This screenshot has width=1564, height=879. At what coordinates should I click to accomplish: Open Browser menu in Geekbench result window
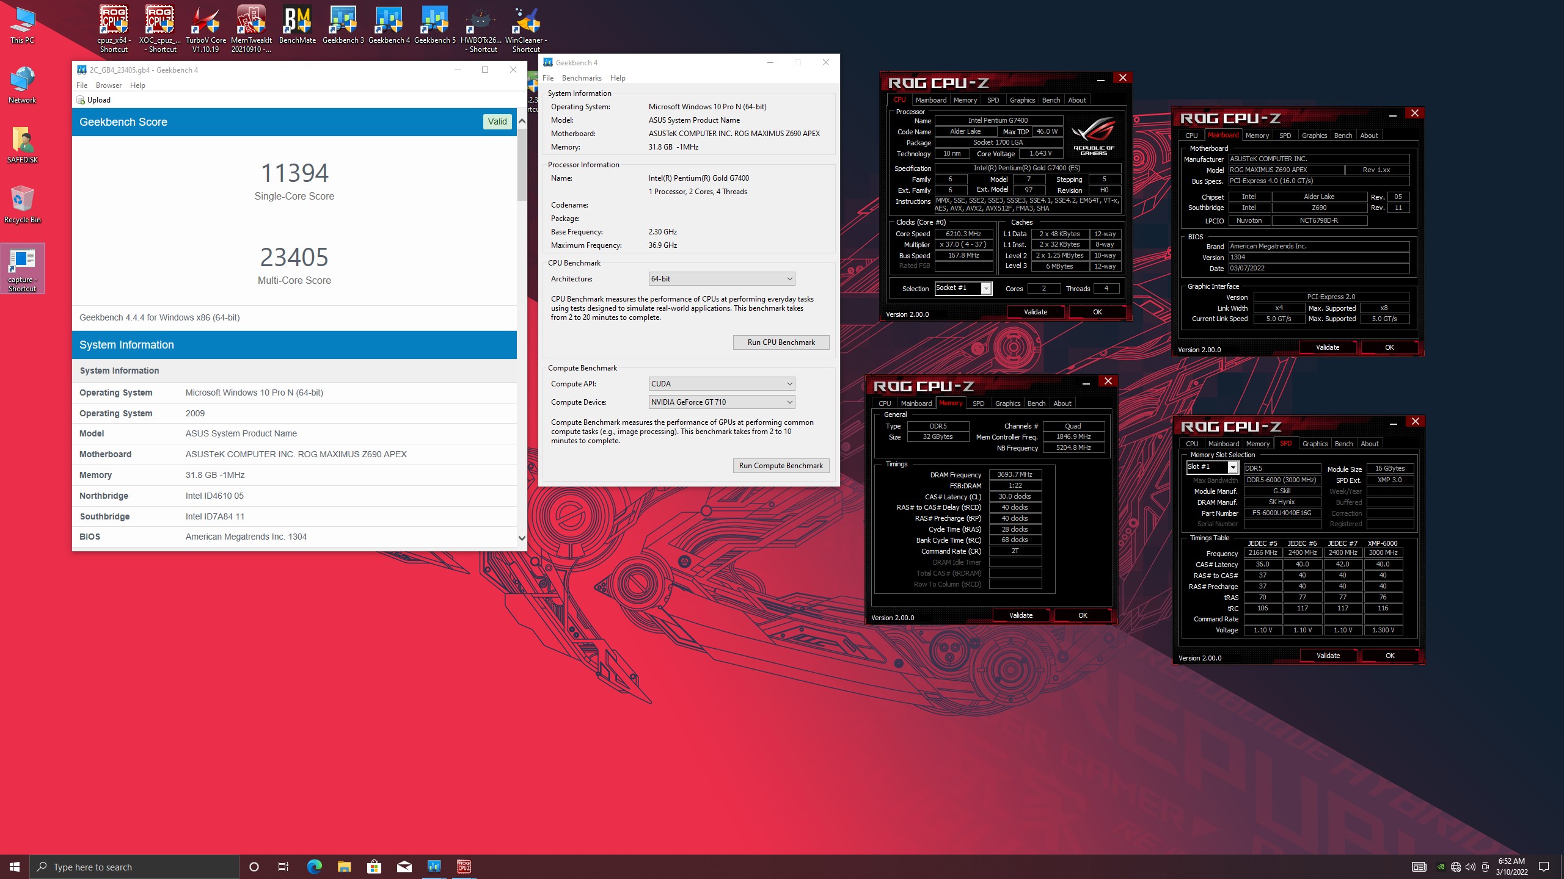(109, 85)
